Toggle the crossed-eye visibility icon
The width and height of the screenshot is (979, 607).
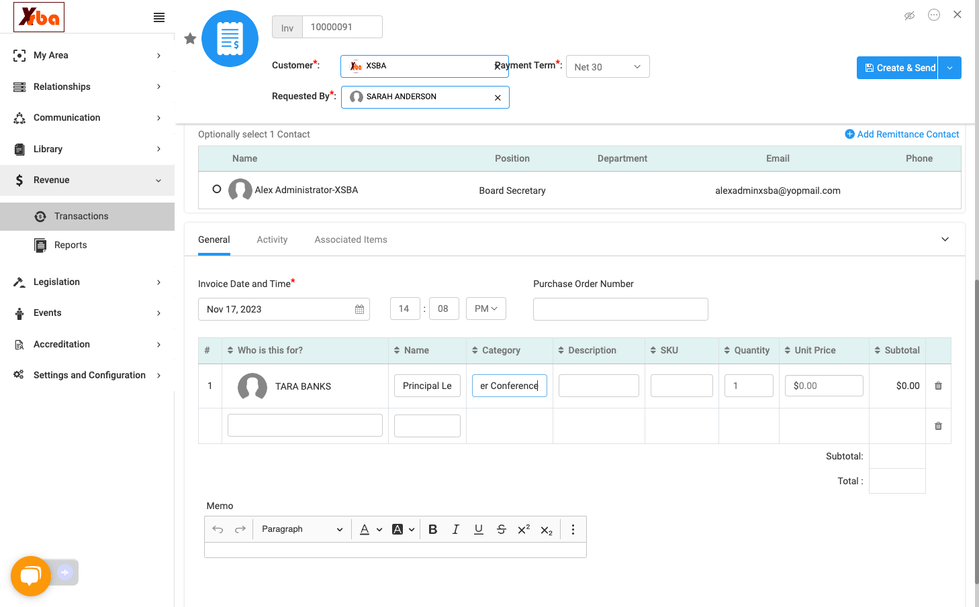pos(909,15)
